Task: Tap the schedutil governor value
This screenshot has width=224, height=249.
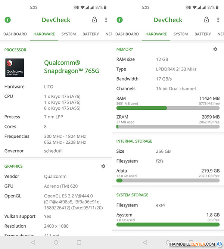Action: 53,151
